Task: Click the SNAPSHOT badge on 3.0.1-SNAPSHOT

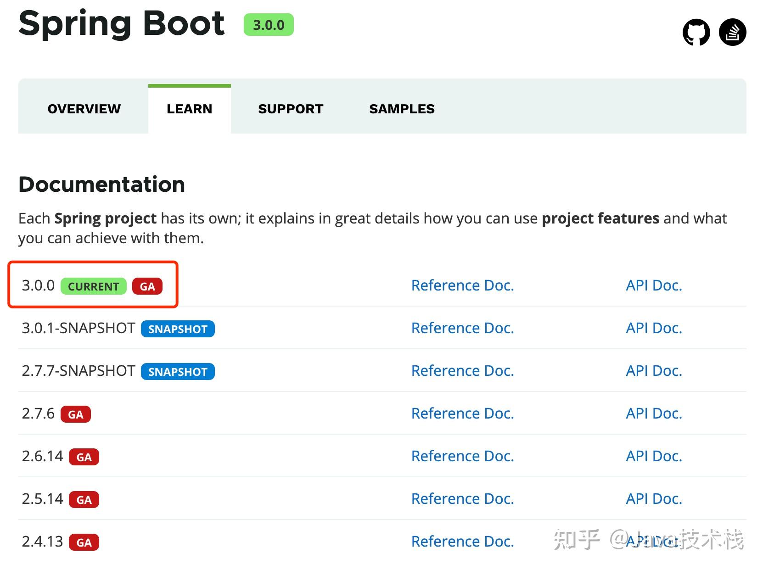Action: [178, 329]
